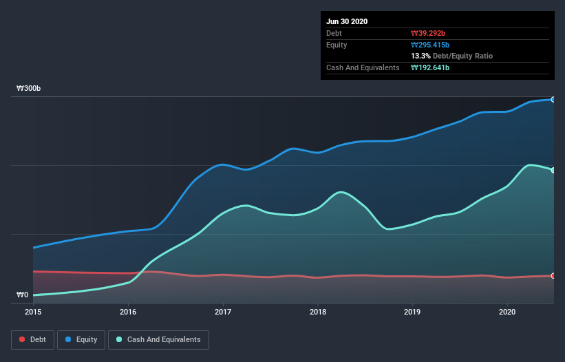This screenshot has width=565, height=362.
Task: Click the ₩295.415b equity value
Action: 430,45
